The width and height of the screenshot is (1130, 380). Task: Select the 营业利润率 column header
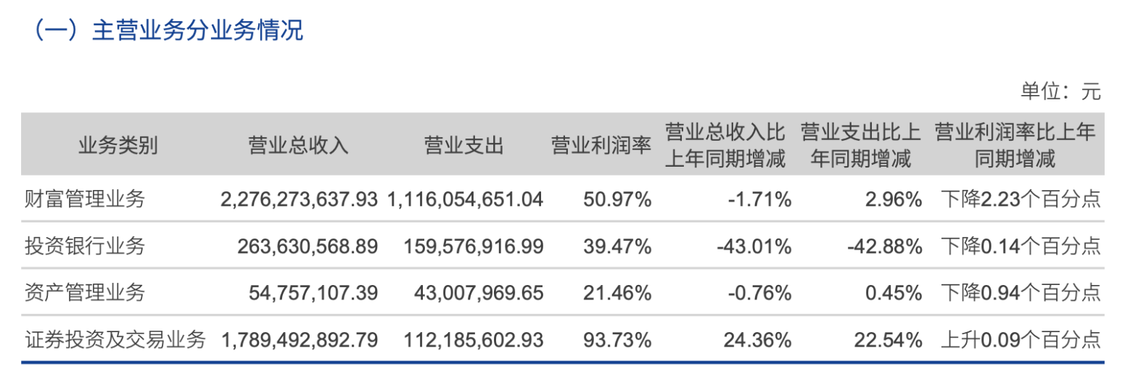(602, 146)
